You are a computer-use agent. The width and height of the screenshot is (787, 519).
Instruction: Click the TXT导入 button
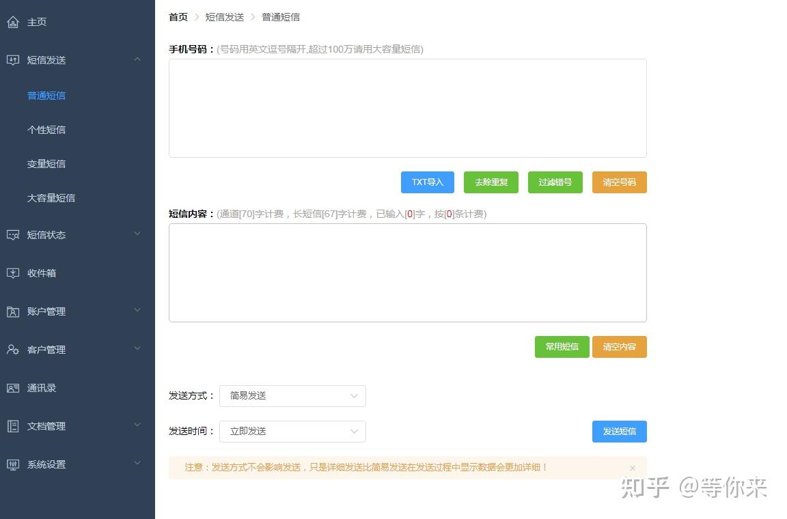click(x=428, y=182)
